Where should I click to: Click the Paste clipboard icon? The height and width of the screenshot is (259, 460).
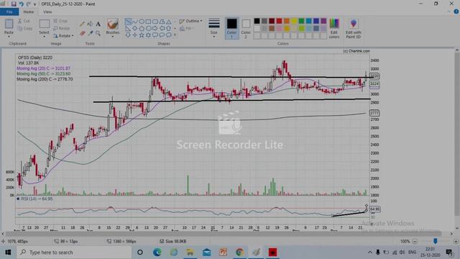click(9, 24)
